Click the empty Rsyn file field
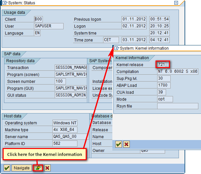 click(178, 106)
